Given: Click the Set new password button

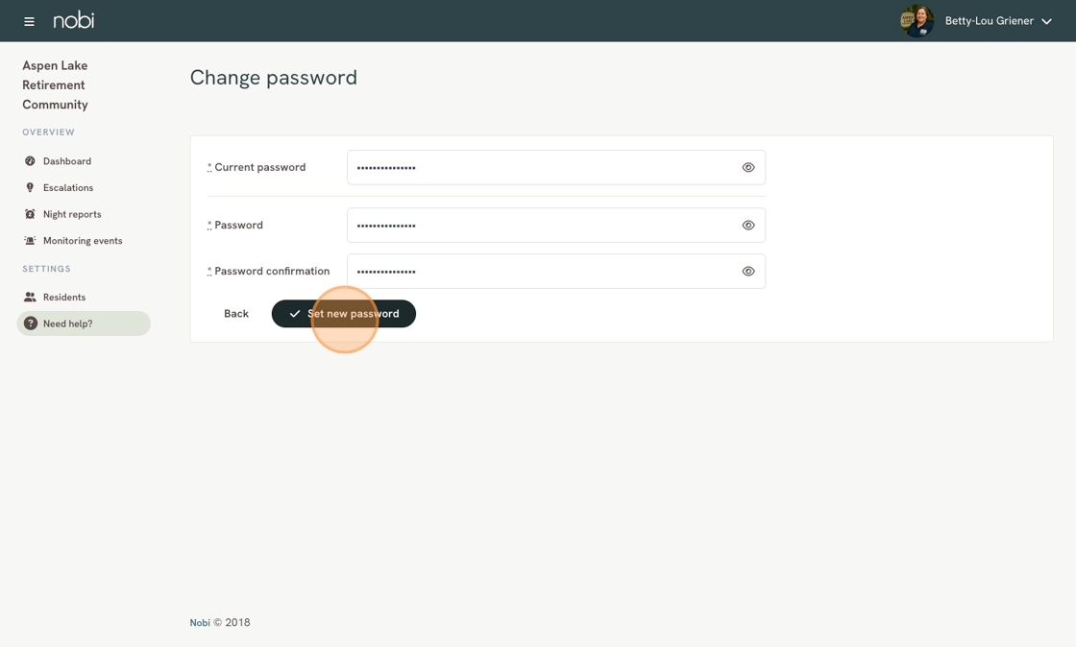Looking at the screenshot, I should (x=344, y=313).
